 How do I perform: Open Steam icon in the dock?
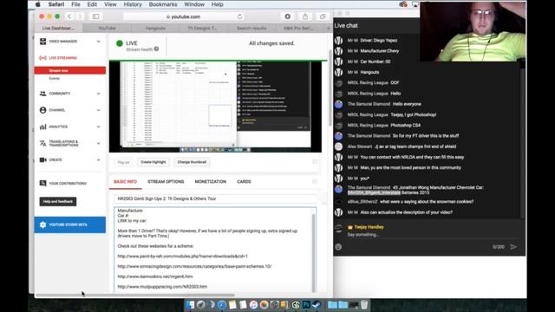pos(317,304)
